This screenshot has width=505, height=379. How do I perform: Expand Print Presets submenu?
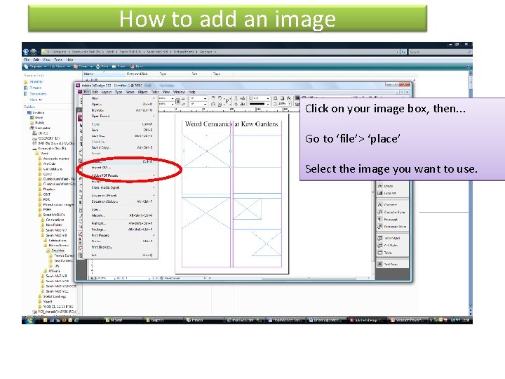(x=122, y=235)
